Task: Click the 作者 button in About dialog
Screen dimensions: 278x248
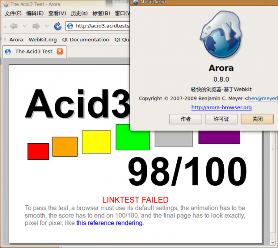Action: (x=185, y=119)
